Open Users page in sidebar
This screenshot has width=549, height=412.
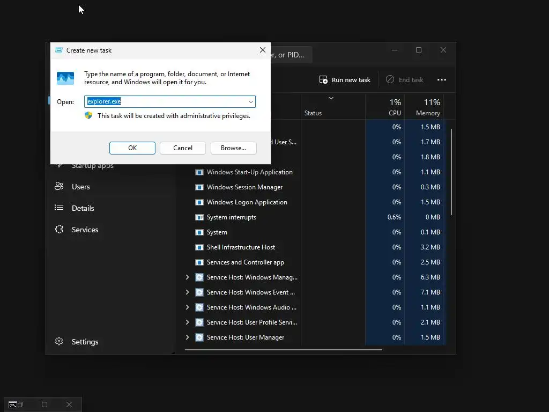pyautogui.click(x=80, y=187)
